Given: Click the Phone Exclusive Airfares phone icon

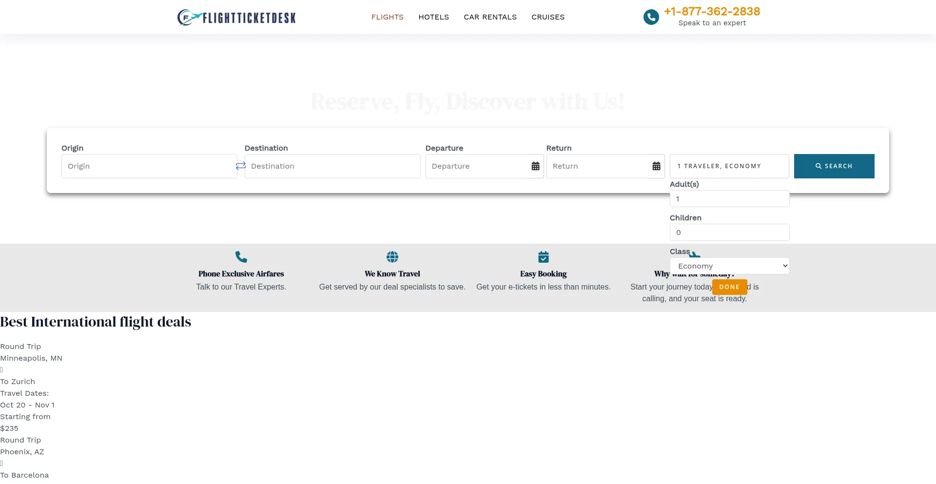Looking at the screenshot, I should click(241, 257).
